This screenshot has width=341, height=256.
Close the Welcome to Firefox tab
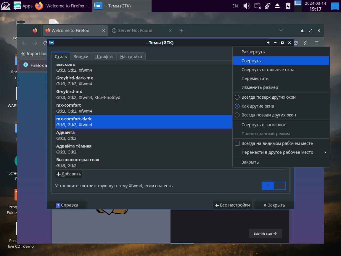coord(104,31)
